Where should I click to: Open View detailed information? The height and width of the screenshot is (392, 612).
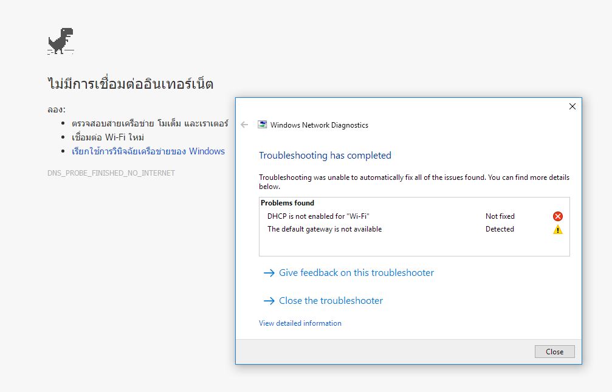pos(300,323)
